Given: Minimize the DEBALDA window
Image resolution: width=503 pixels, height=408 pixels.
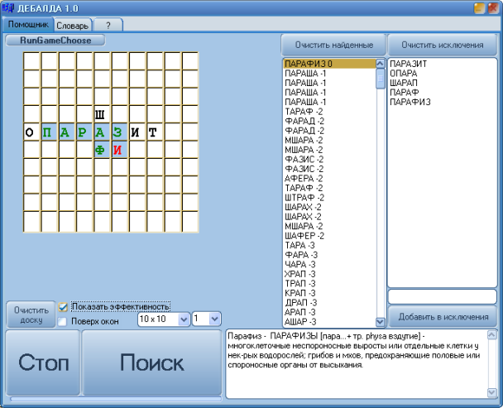Looking at the screenshot, I should [479, 8].
